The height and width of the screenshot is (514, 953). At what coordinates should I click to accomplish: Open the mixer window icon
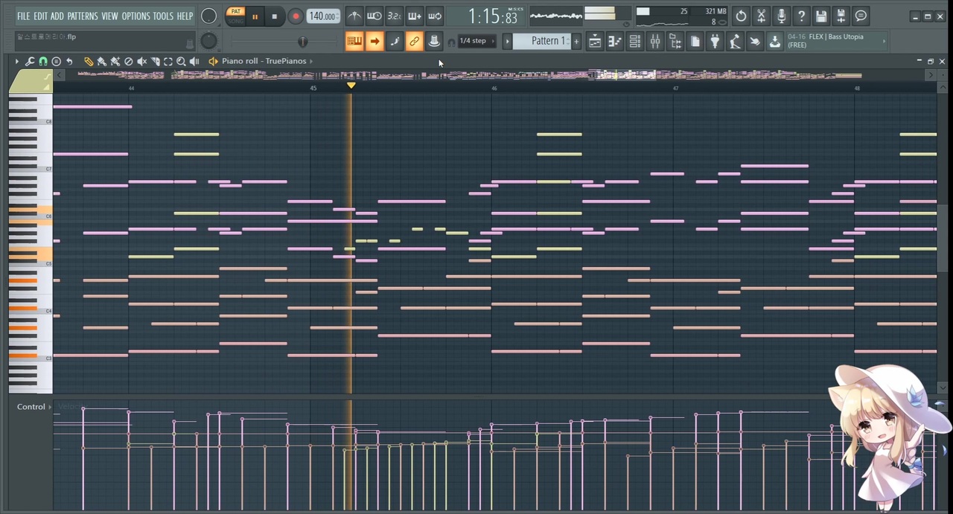tap(655, 42)
